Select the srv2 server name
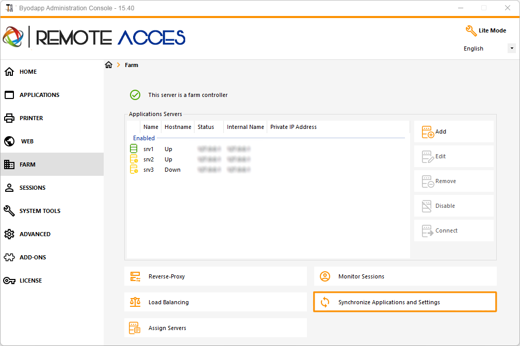 coord(149,159)
